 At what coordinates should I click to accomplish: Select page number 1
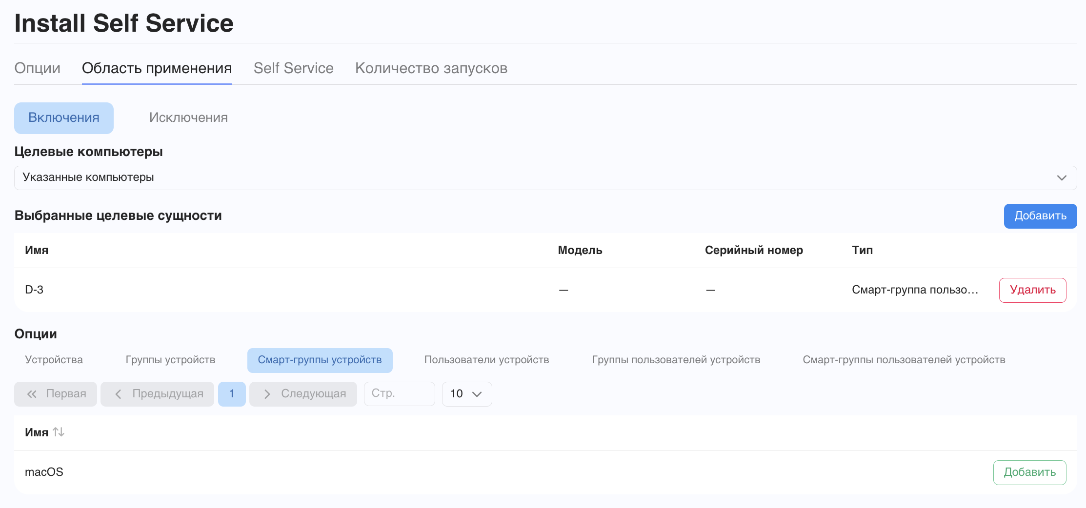pos(232,394)
